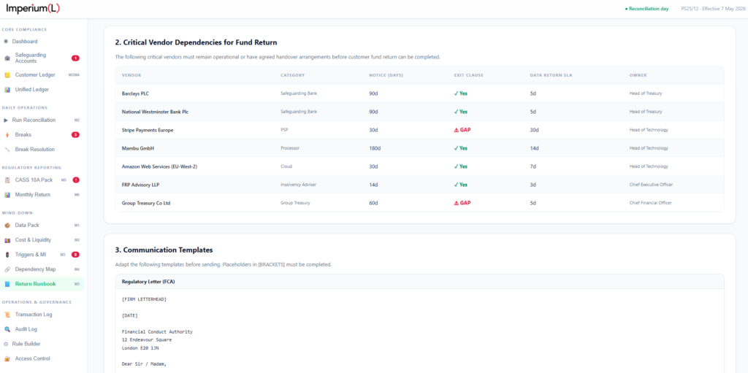748x373 pixels.
Task: Click Chief Financial Officer owner cell
Action: (x=651, y=203)
